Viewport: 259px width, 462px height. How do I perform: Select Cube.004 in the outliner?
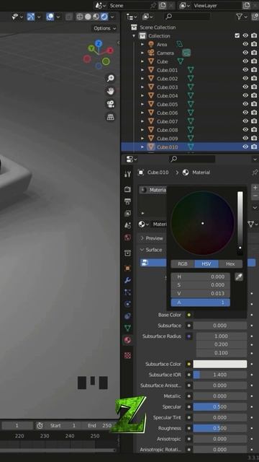(x=167, y=95)
